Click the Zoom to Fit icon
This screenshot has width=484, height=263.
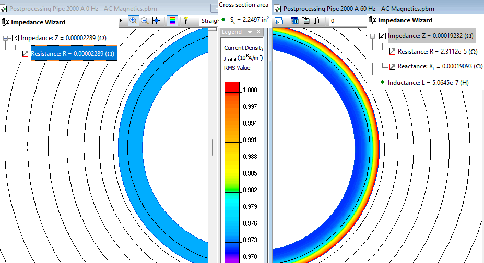point(157,21)
